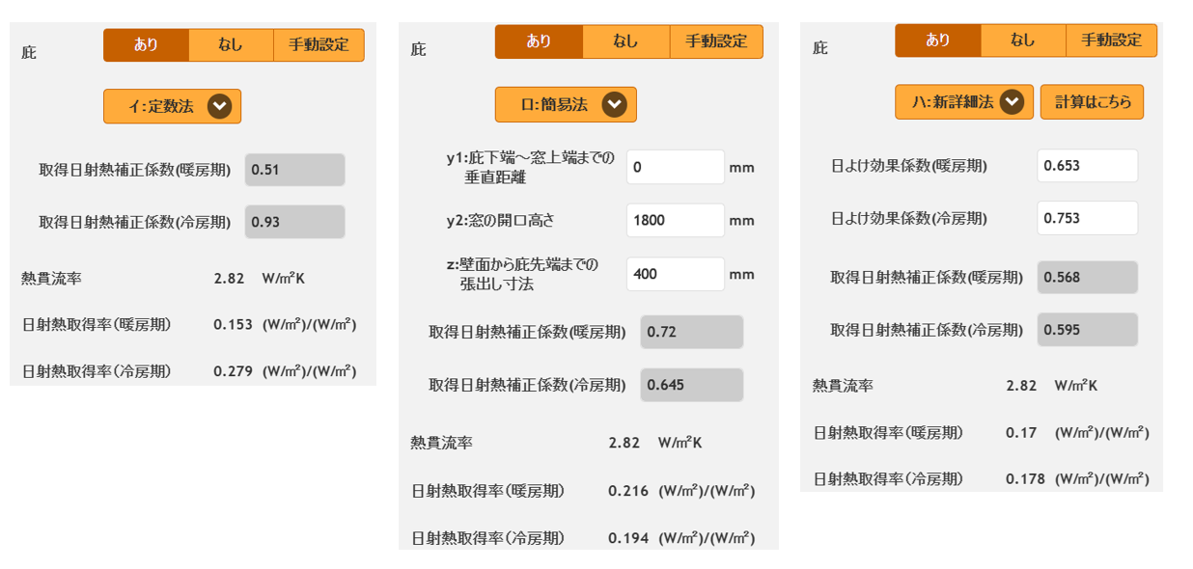Choose 手動設定 in the 定数法 panel

tap(319, 45)
